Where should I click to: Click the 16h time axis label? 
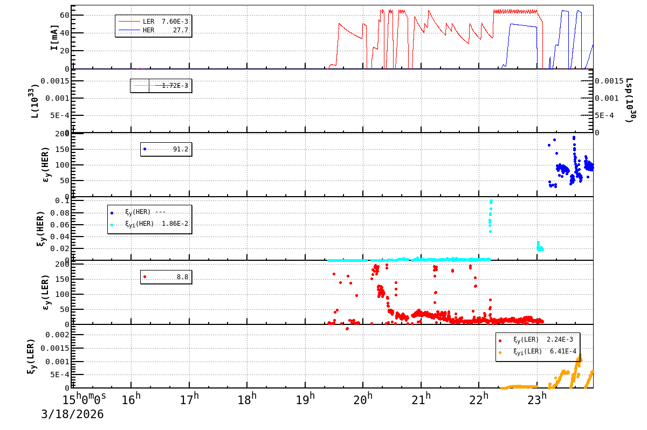130,398
